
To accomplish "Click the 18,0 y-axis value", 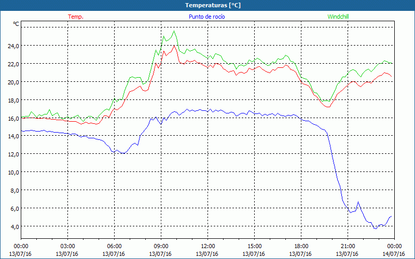I will pos(13,100).
